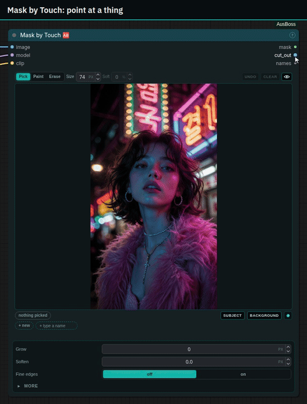The image size is (307, 404).
Task: Click the clip input socket
Action: coord(12,63)
